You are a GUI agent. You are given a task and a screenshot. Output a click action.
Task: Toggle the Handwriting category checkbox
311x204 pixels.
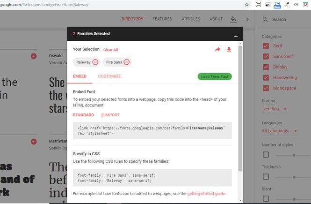(266, 77)
